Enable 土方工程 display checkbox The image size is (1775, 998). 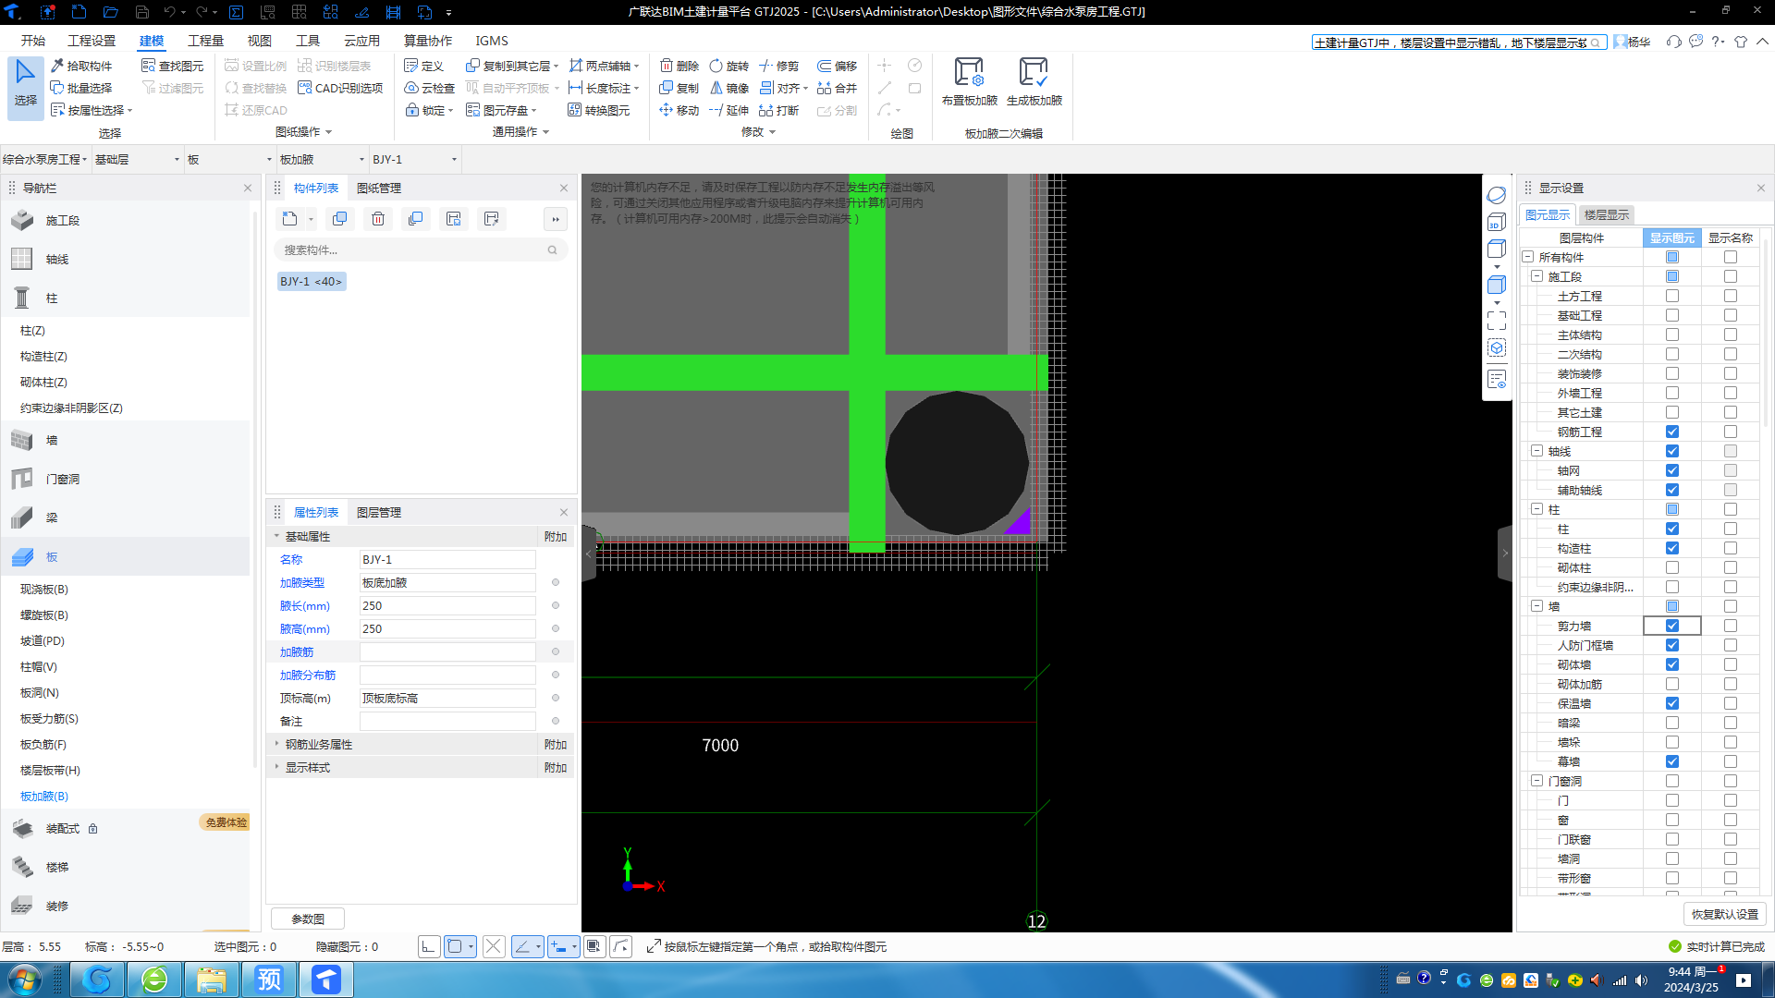click(1671, 296)
